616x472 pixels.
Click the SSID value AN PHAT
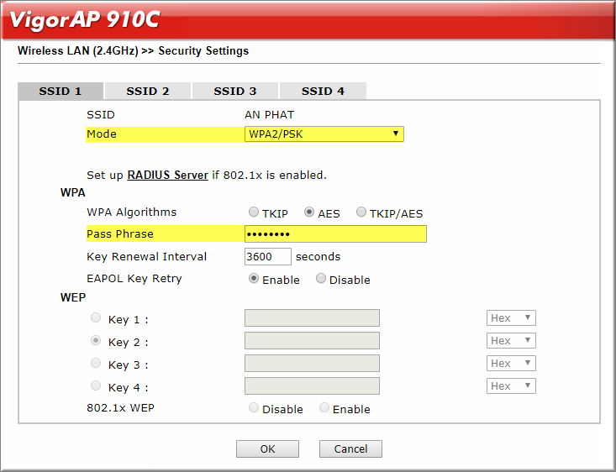[270, 115]
